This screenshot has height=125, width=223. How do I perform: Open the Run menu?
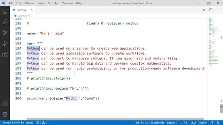[x=56, y=3]
